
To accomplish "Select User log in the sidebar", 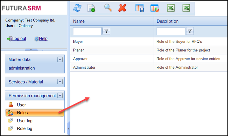I will coord(24,121).
